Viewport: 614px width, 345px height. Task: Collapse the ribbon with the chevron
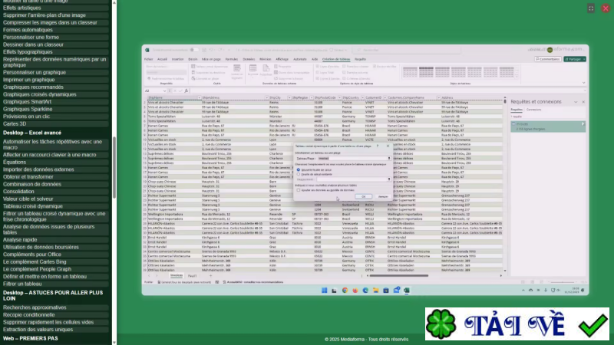583,83
